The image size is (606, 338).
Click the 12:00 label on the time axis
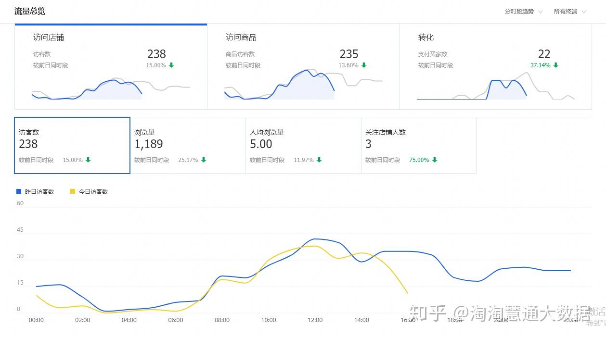point(315,320)
